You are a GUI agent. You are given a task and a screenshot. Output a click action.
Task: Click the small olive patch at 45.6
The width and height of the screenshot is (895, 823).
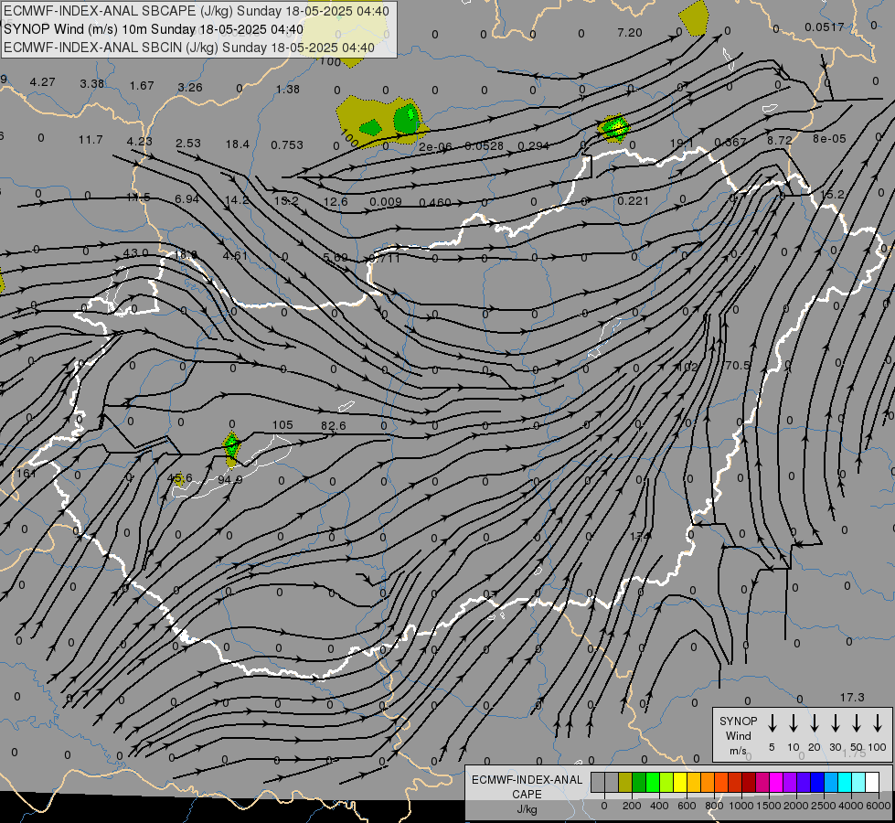point(179,478)
